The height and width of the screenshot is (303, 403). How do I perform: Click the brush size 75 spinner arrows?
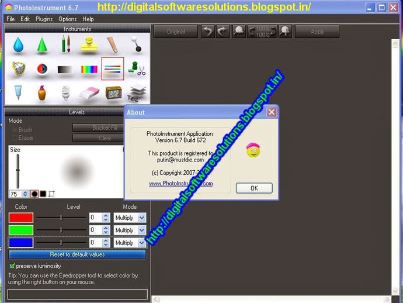(x=25, y=194)
